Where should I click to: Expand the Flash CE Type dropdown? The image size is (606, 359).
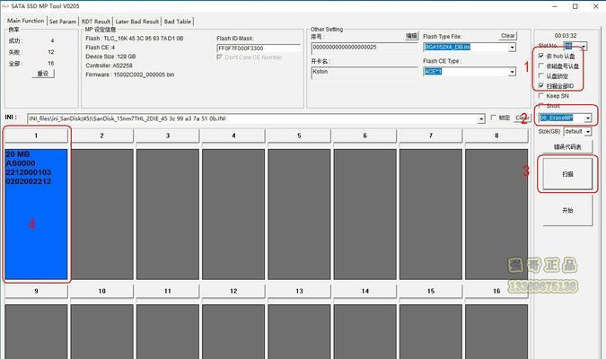[512, 72]
